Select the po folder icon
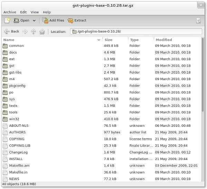207x189 pixels. [5, 93]
